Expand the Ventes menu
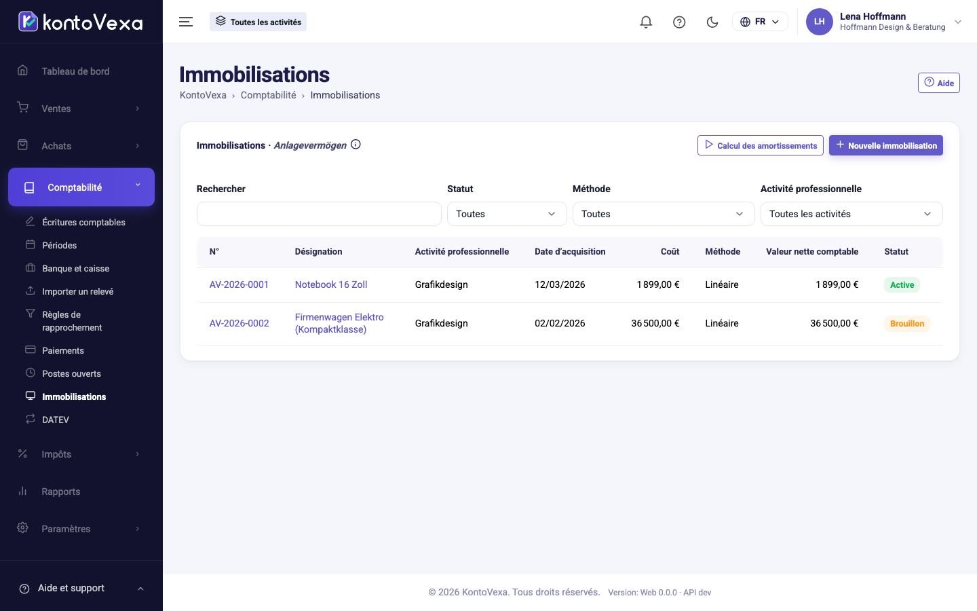Image resolution: width=977 pixels, height=611 pixels. pos(81,109)
